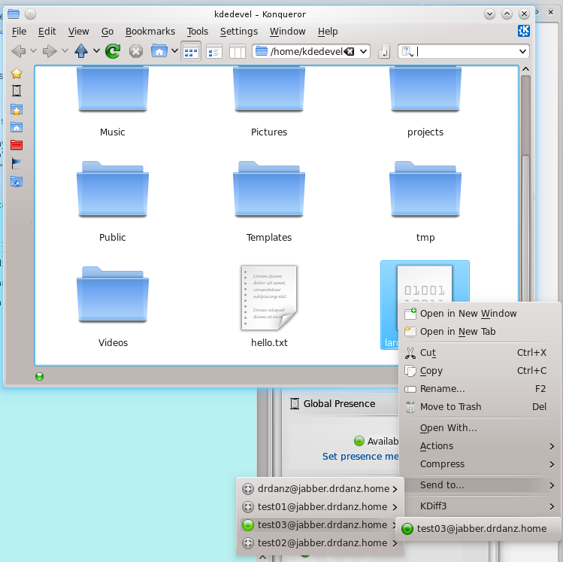The width and height of the screenshot is (563, 562).
Task: Click the Cut scissors icon in context menu
Action: click(410, 353)
